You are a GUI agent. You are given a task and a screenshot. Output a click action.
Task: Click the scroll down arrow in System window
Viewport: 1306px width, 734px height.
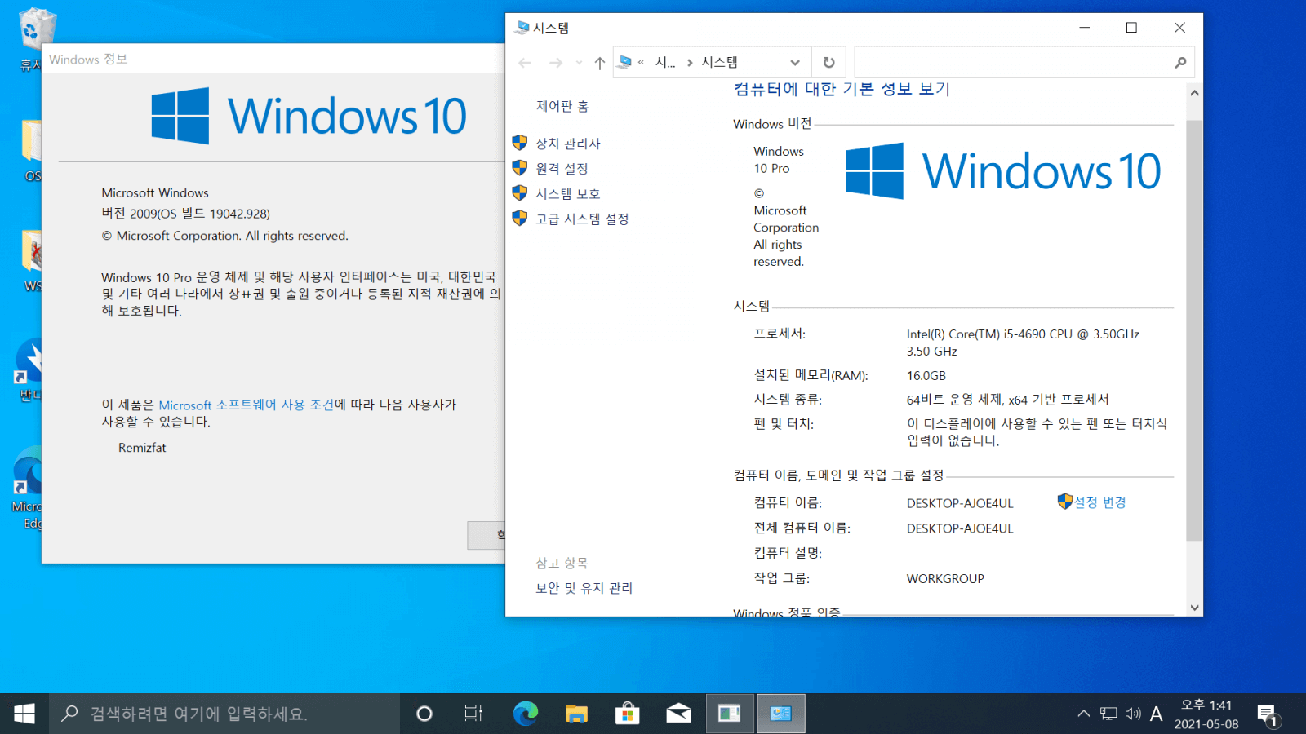[x=1194, y=608]
